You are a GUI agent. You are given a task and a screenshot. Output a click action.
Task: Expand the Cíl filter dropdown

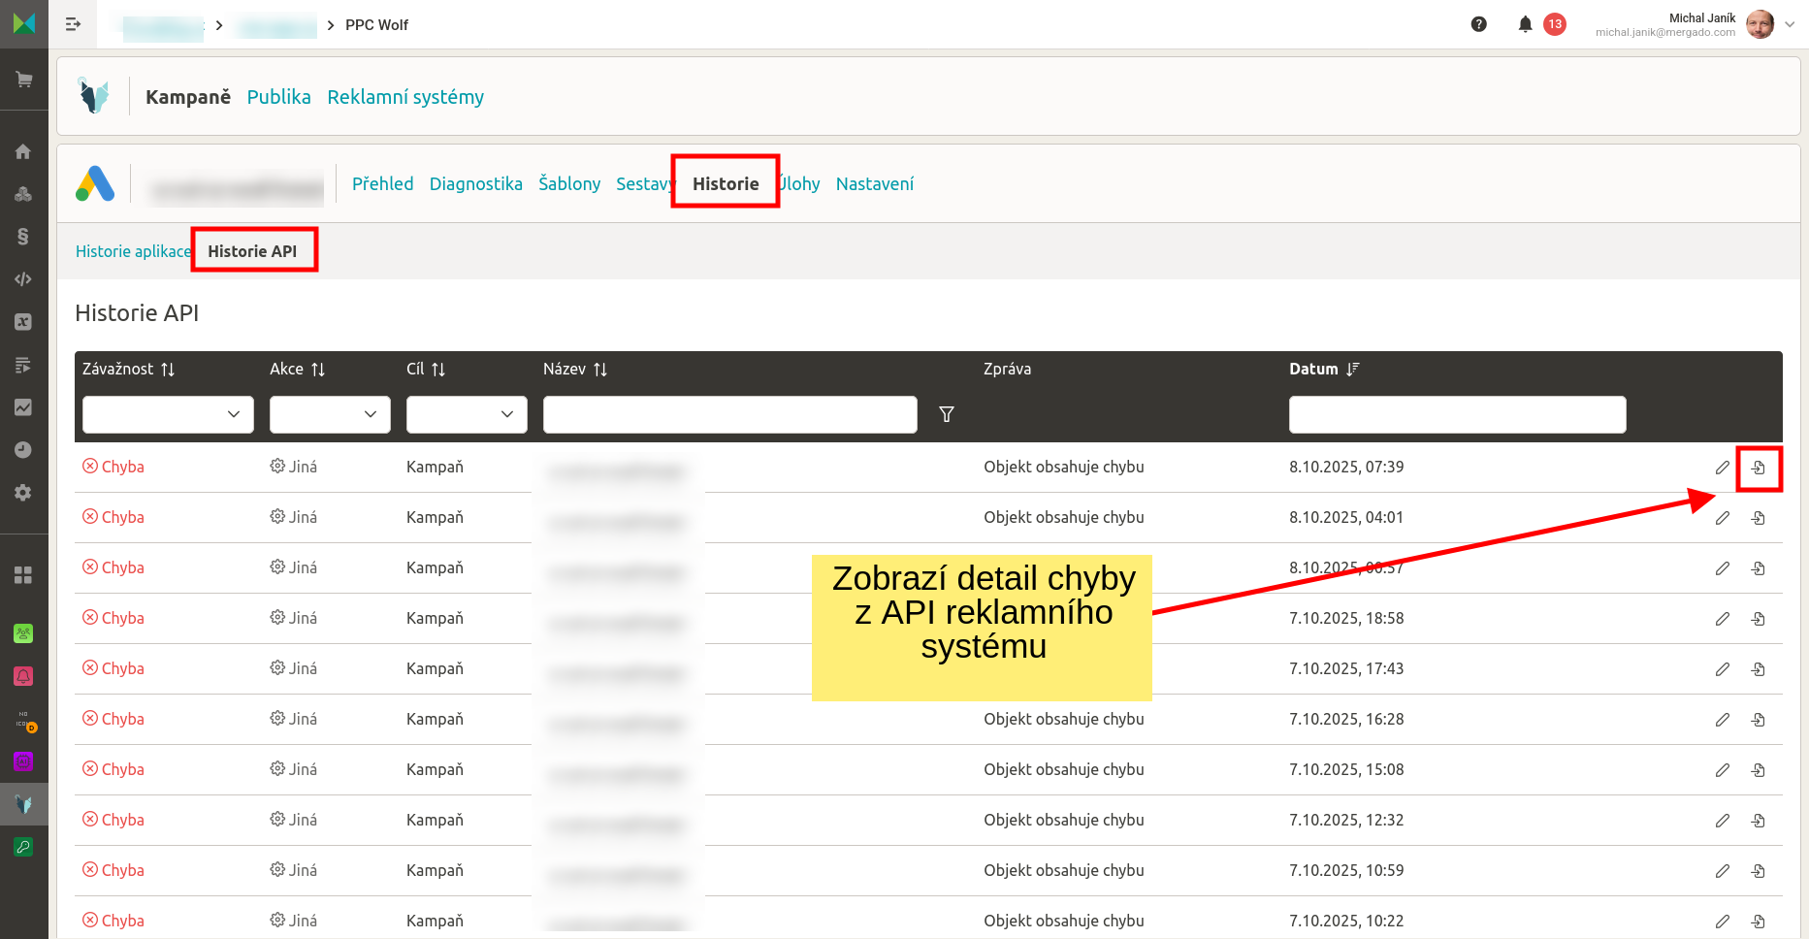point(467,414)
